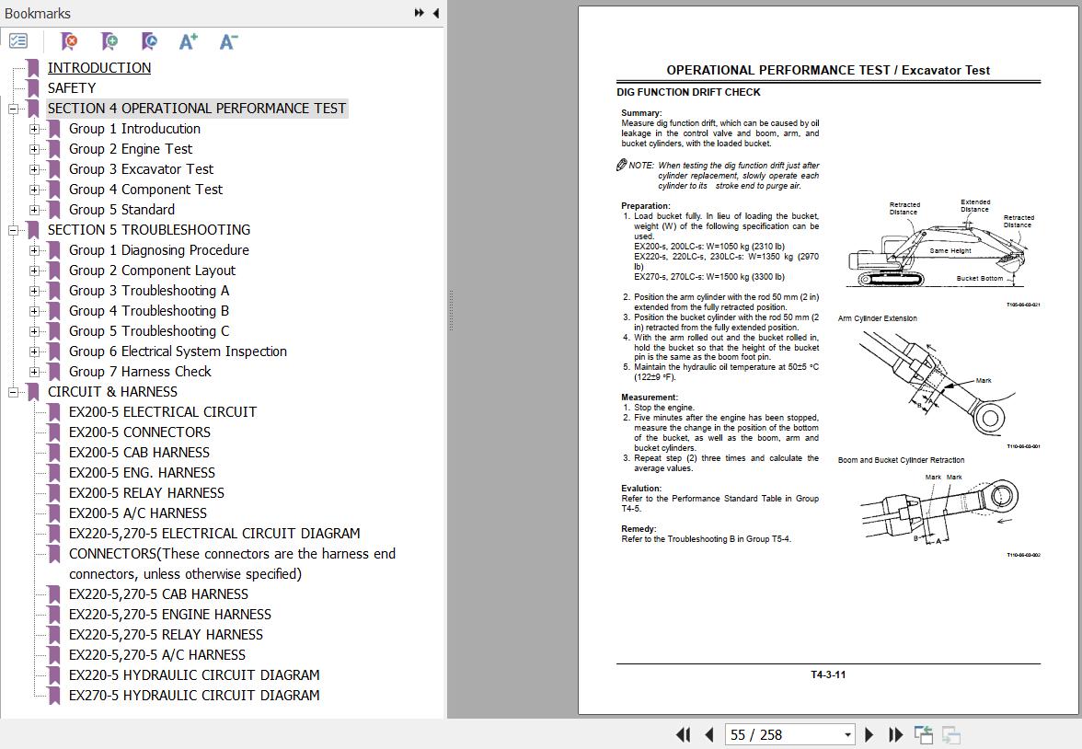
Task: Expand Group 7 Harness Check
Action: [34, 372]
